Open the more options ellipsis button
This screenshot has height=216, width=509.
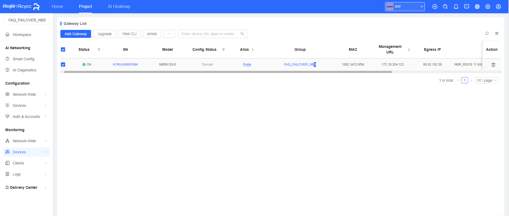(x=169, y=34)
